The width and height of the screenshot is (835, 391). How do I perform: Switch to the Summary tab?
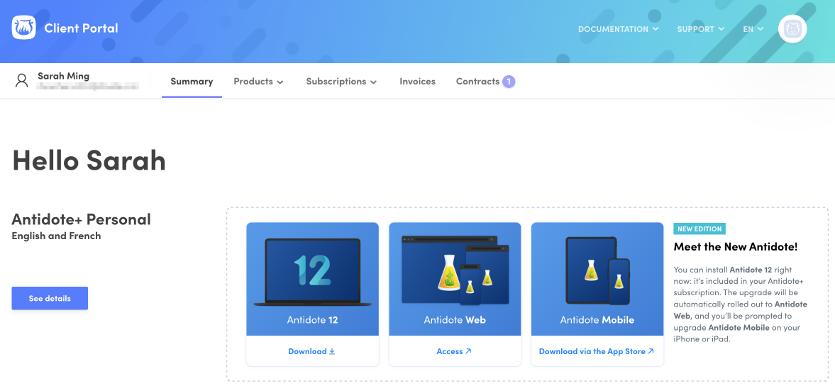click(x=192, y=82)
